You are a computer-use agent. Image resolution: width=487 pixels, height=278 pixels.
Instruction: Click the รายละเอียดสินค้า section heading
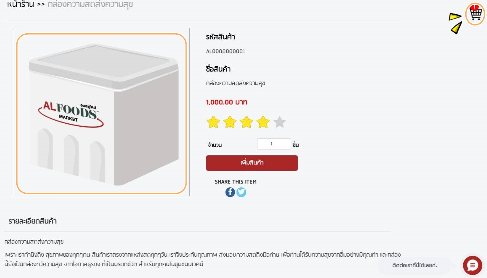point(33,221)
